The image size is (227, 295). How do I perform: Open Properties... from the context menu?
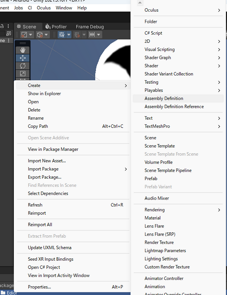(x=73, y=287)
